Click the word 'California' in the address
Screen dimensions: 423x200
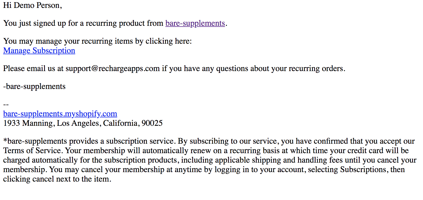(120, 123)
